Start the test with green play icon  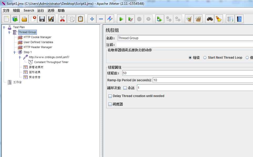tap(121, 19)
